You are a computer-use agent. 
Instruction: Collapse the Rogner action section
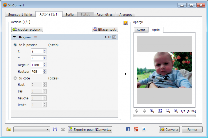(x=14, y=37)
